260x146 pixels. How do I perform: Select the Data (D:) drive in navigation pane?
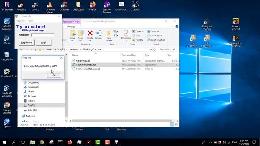click(32, 110)
